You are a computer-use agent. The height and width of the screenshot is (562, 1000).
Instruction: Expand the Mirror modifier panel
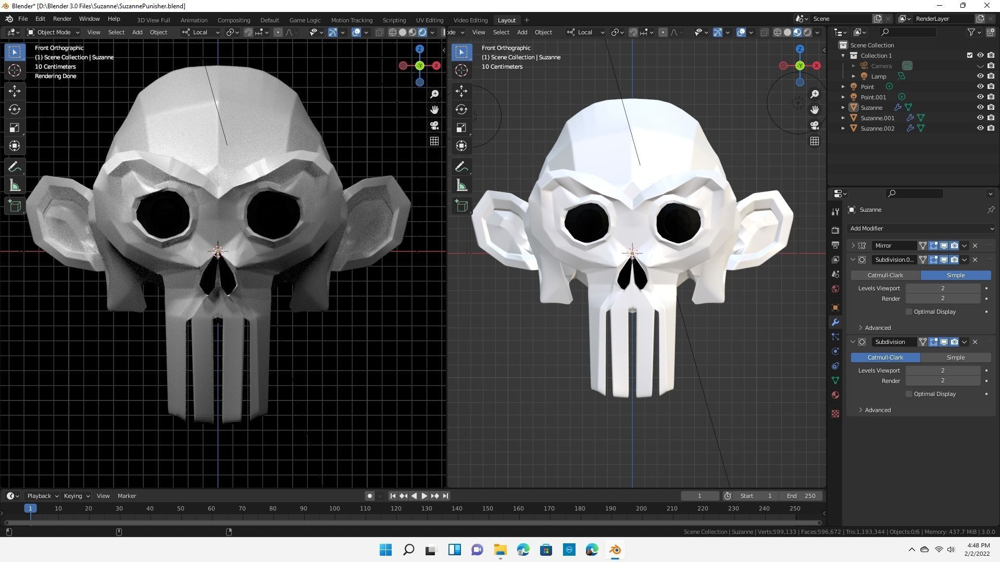(853, 246)
